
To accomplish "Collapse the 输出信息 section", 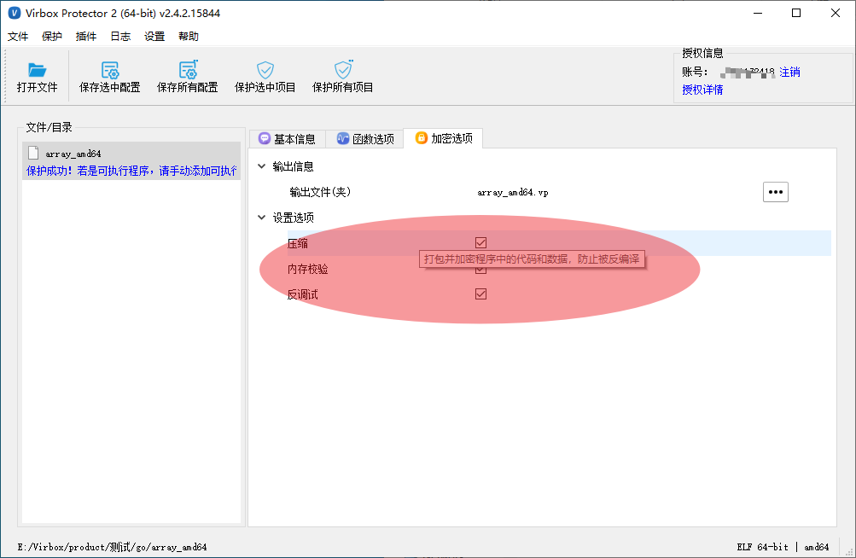I will [261, 166].
